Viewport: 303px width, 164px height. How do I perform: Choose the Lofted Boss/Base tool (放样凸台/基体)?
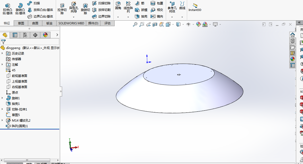point(40,10)
